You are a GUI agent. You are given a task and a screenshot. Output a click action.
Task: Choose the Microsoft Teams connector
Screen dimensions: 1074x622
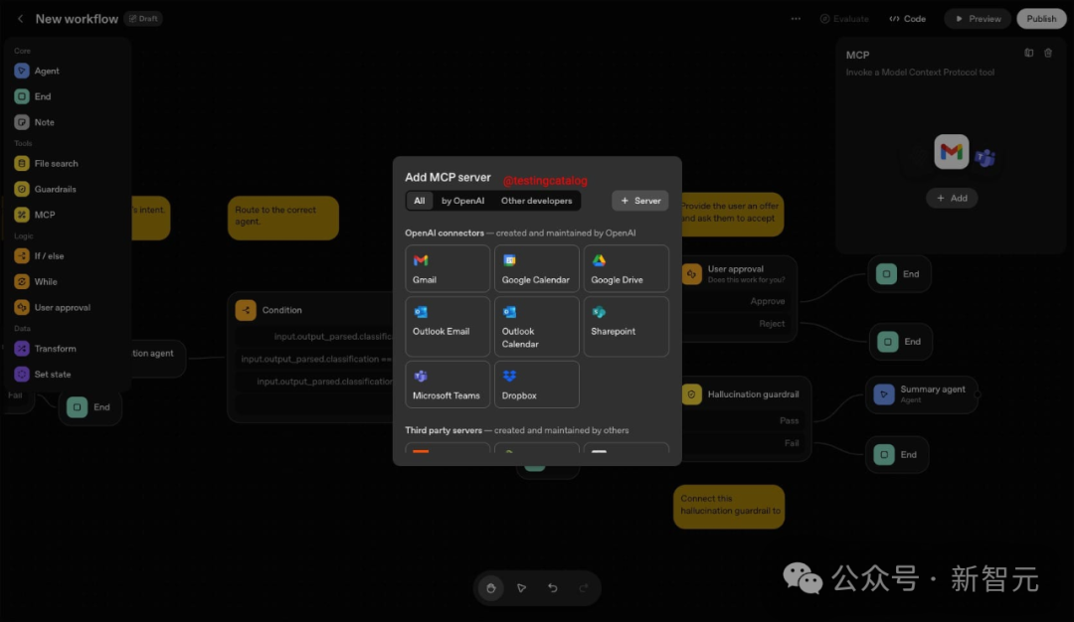click(447, 384)
